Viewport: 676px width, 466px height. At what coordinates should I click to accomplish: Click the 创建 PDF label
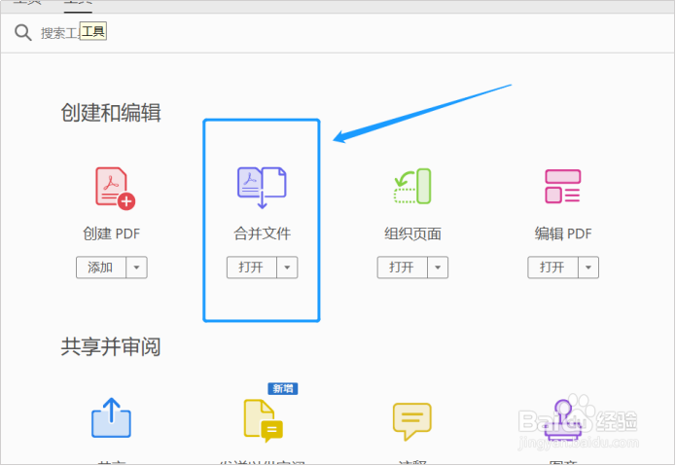(112, 233)
